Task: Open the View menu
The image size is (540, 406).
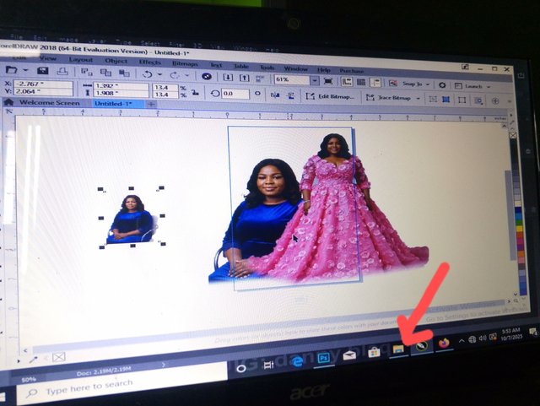Action: (48, 58)
